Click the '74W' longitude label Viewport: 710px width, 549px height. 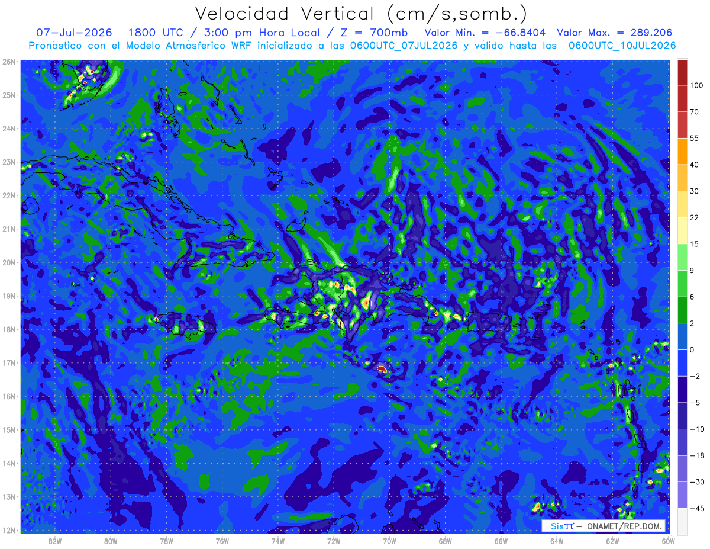pyautogui.click(x=278, y=541)
